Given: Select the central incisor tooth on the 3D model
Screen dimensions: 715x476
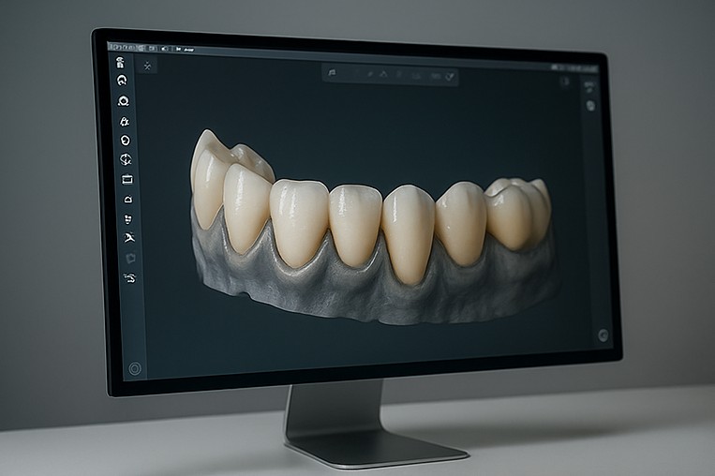Looking at the screenshot, I should click(x=355, y=225).
